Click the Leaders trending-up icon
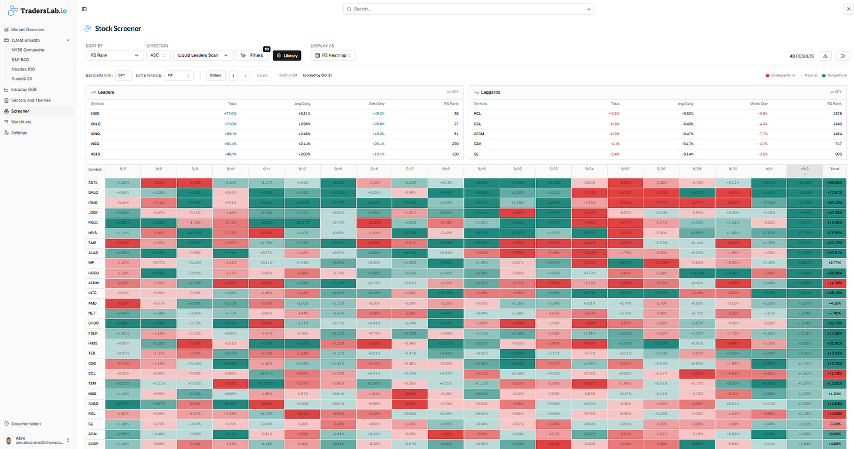Image resolution: width=854 pixels, height=449 pixels. coord(93,92)
